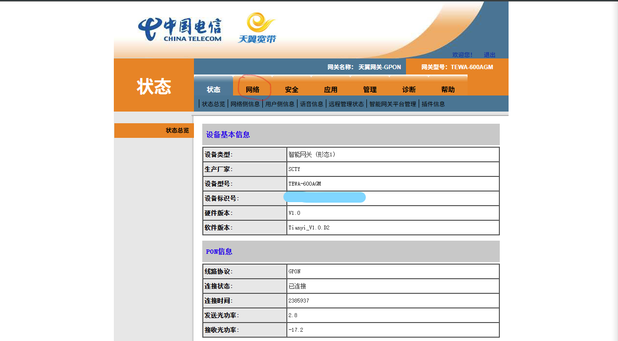Open the 诊断 (Diagnostics) tab
The width and height of the screenshot is (618, 341).
(408, 89)
